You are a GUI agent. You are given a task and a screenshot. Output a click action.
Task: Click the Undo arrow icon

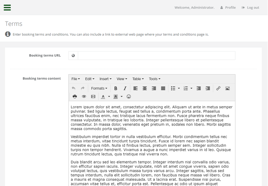click(73, 88)
